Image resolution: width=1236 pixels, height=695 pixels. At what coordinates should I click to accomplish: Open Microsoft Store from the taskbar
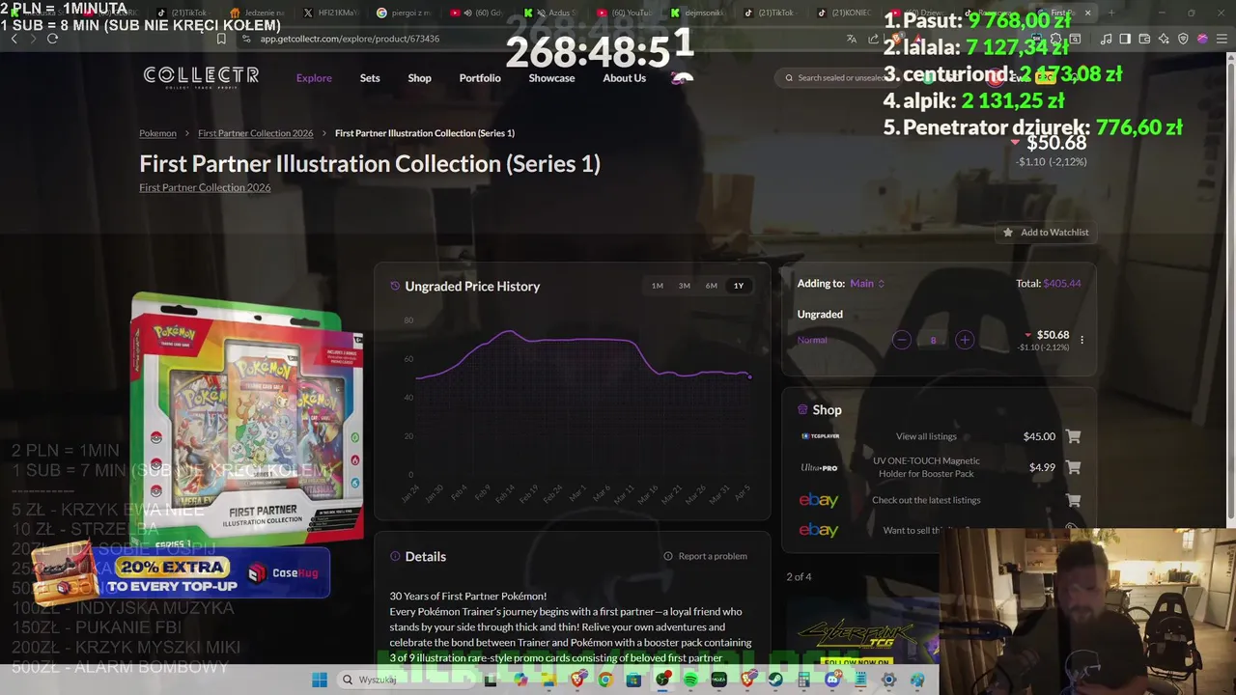tap(633, 680)
